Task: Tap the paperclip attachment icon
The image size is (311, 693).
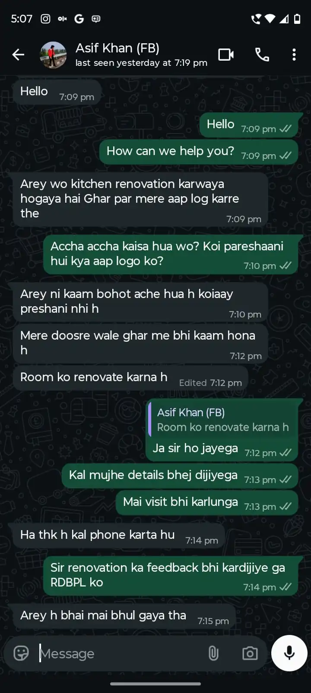Action: coord(213,653)
